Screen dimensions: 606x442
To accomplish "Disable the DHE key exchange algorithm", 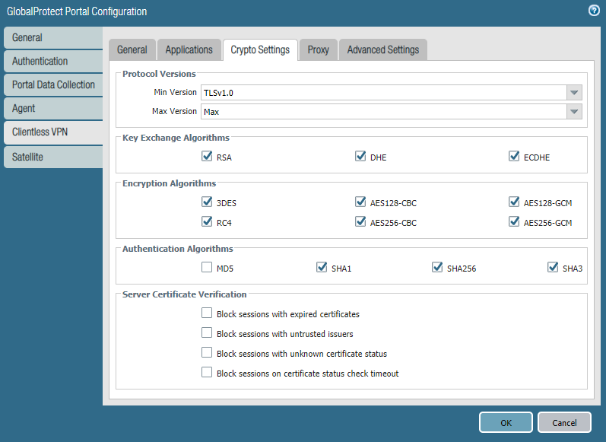I will coord(360,157).
